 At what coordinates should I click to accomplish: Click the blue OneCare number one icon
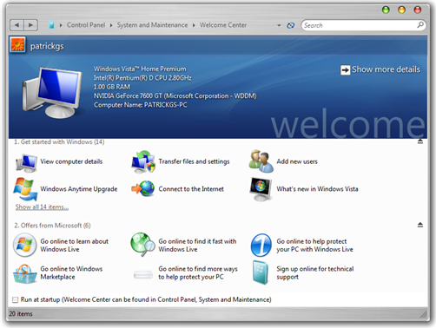click(261, 246)
